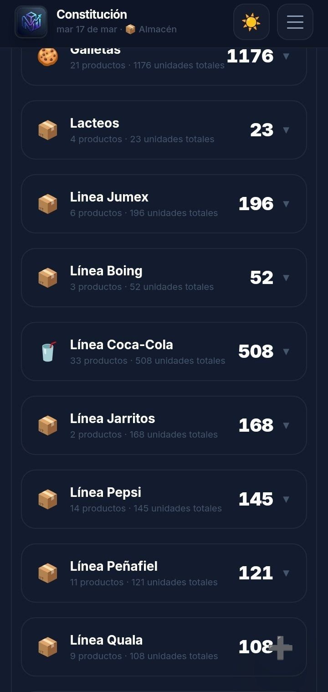The height and width of the screenshot is (692, 328).
Task: Expand the Galletas category arrow
Action: (x=286, y=56)
